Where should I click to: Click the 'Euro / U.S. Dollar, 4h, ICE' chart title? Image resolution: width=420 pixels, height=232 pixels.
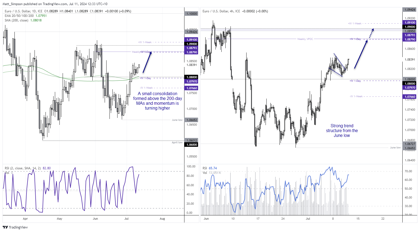click(221, 11)
